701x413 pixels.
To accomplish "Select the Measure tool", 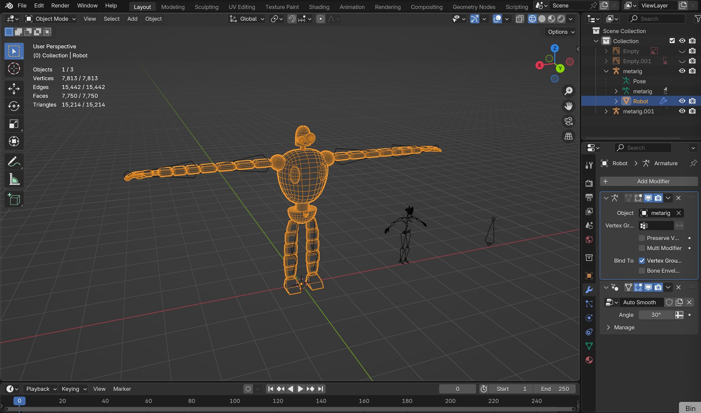I will click(x=14, y=179).
